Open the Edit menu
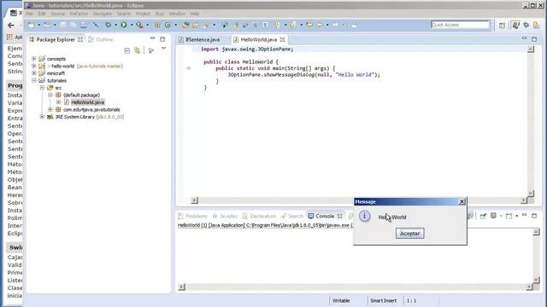This screenshot has width=547, height=307. pos(42,14)
